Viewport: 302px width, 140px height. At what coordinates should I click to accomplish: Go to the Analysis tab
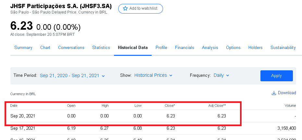pos(210,48)
